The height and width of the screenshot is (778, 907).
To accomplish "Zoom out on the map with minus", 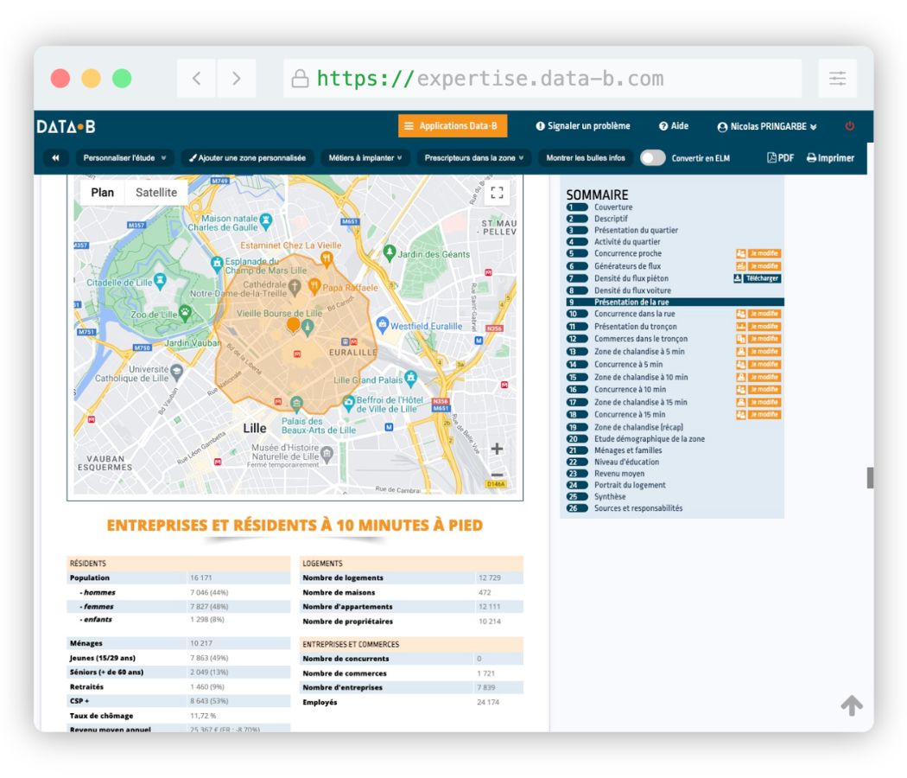I will (x=497, y=475).
